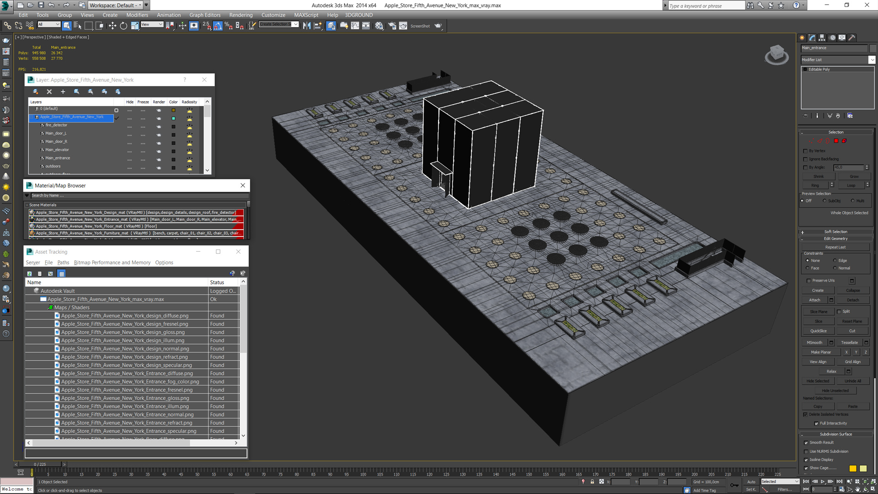Select the Select and Link tool
The width and height of the screenshot is (878, 494).
click(x=8, y=26)
